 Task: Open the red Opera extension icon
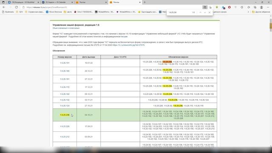229,7
